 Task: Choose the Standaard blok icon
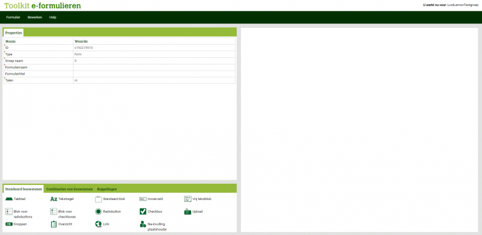tap(98, 199)
